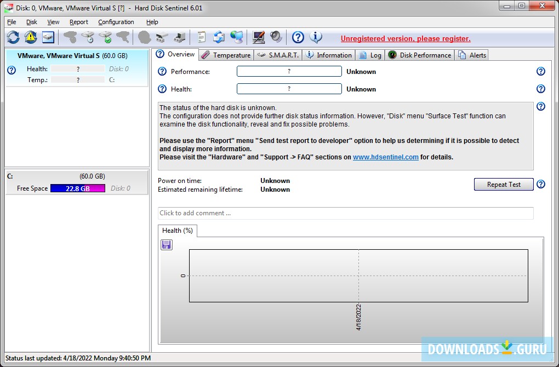
Task: Open configuration via monitor-with-pen toolbar icon
Action: [x=259, y=37]
